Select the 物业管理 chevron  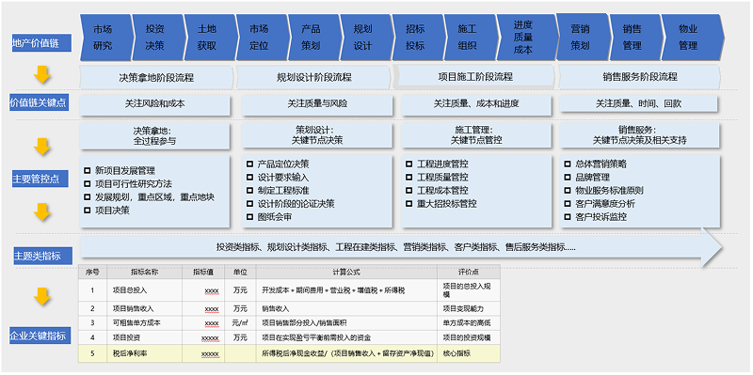pos(692,38)
